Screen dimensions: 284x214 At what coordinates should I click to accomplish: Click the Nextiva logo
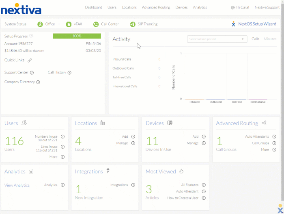(x=21, y=8)
